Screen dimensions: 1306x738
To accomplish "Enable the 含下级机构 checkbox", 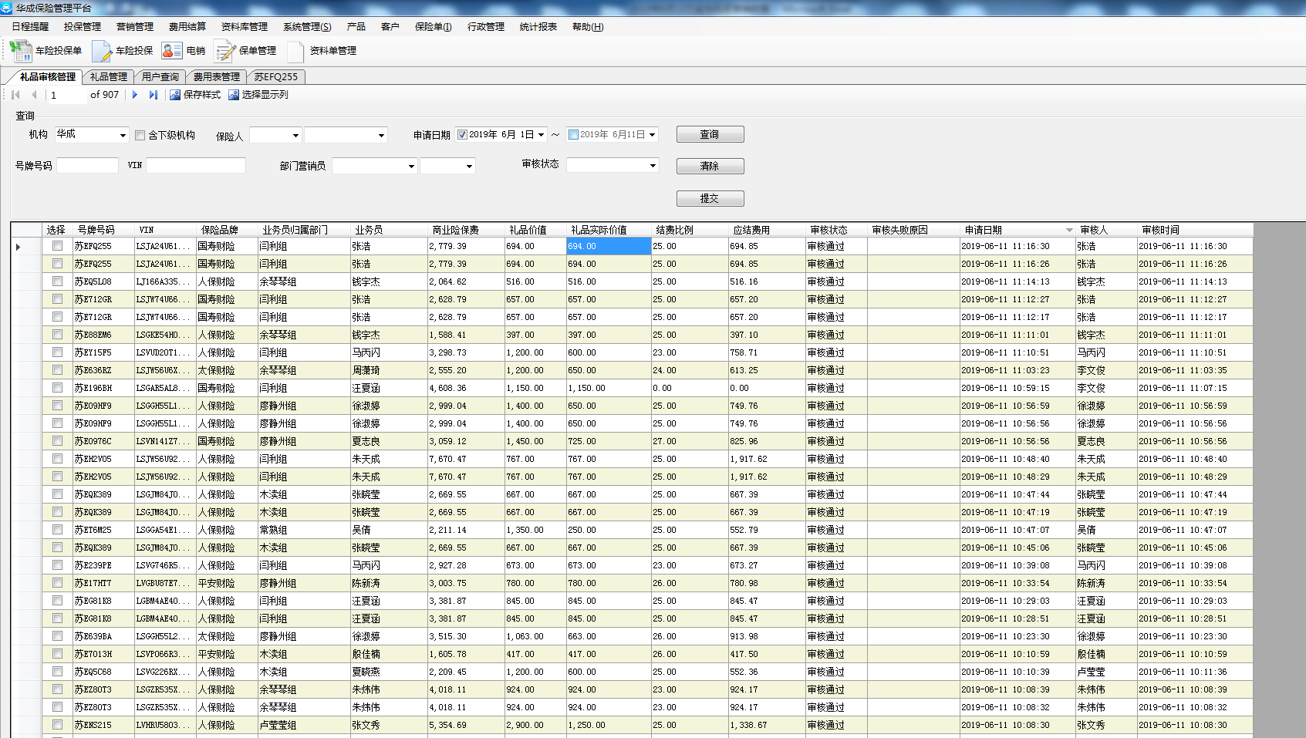I will pyautogui.click(x=140, y=136).
